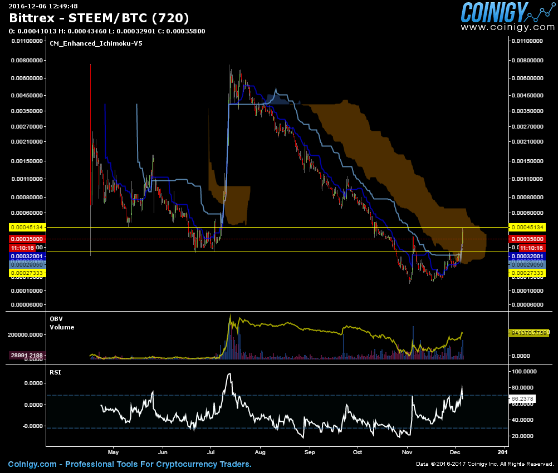Click the 100.0000 RSI axis label
This screenshot has height=473, width=558.
coord(524,371)
